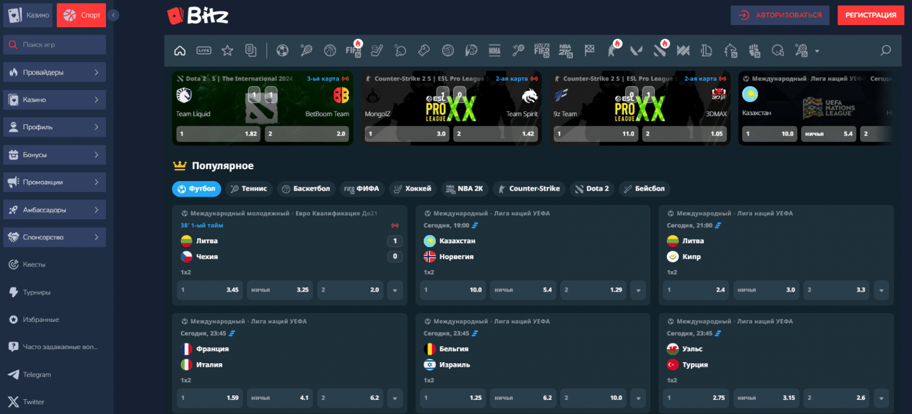Click the РЕГИСТРАЦИЯ button

click(870, 15)
